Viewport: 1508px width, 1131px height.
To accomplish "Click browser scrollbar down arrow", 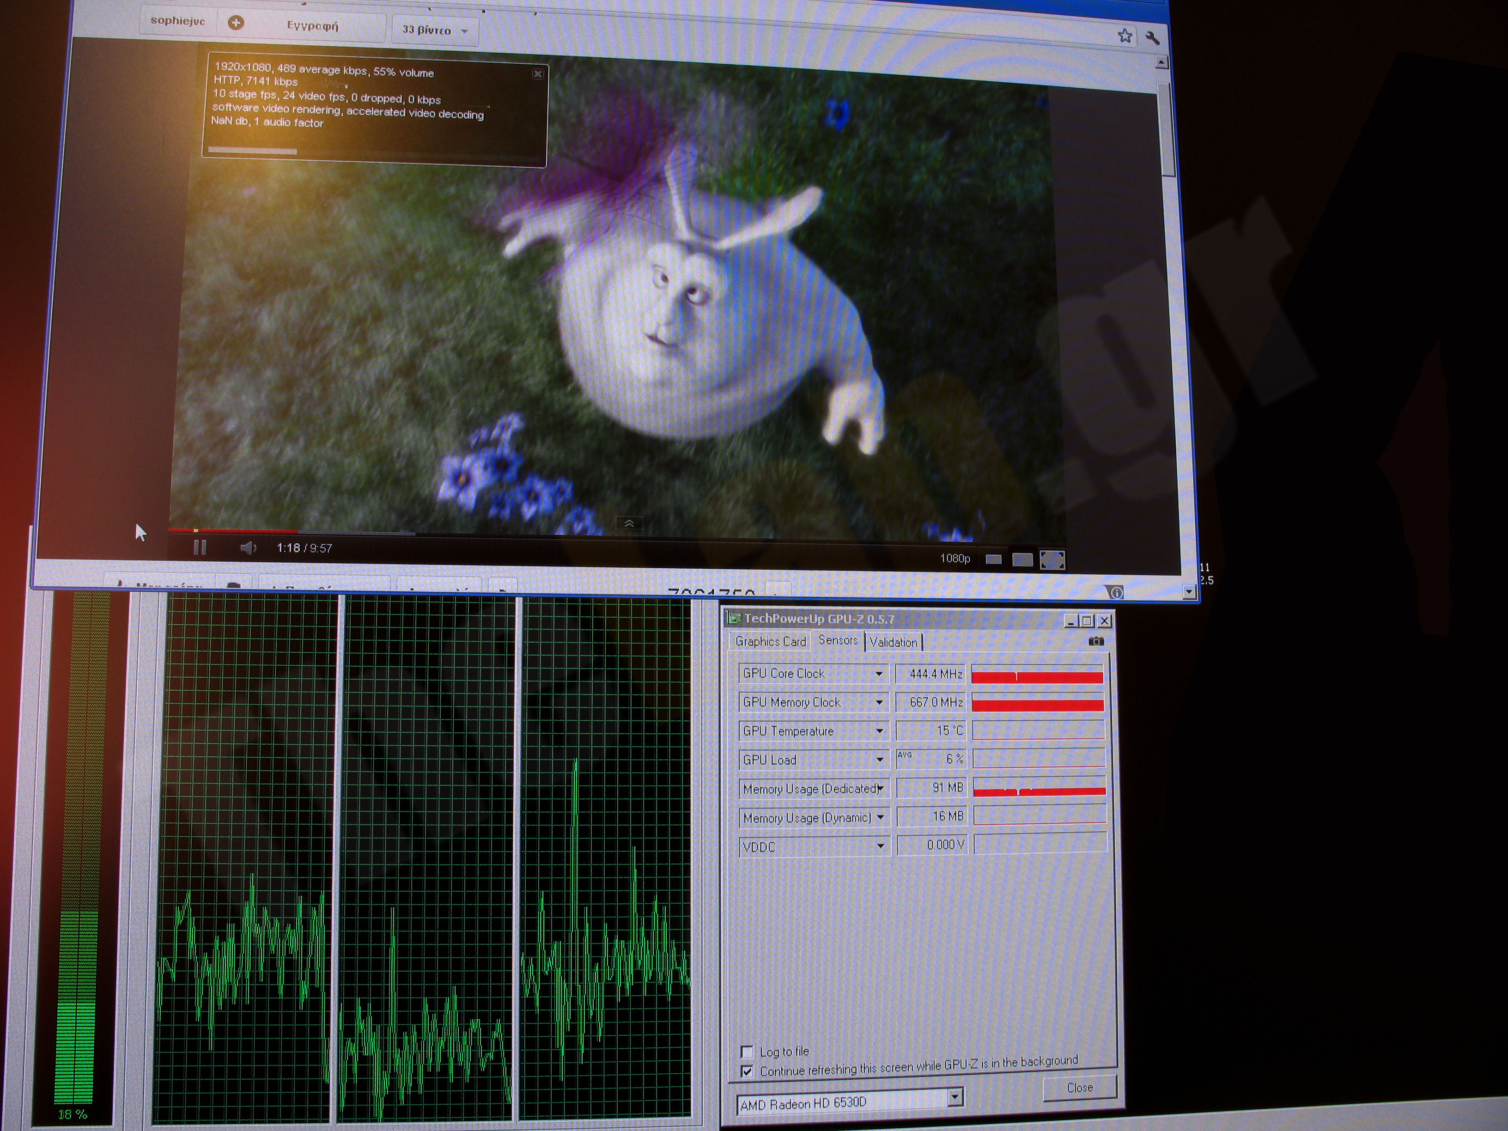I will click(1189, 592).
